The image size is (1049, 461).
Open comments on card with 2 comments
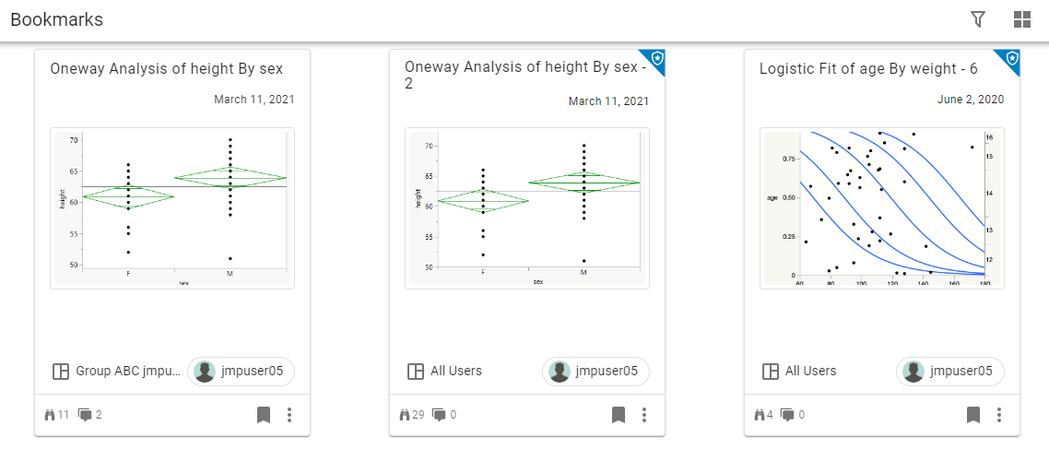[x=86, y=415]
